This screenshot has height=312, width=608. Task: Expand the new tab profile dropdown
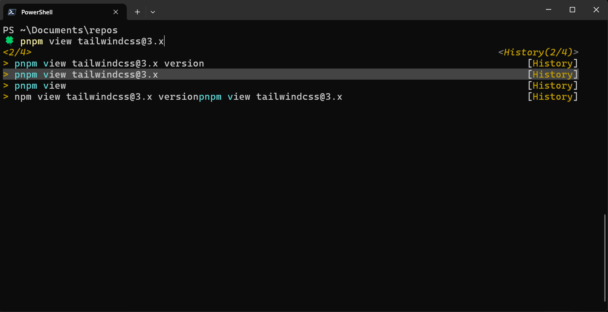153,12
